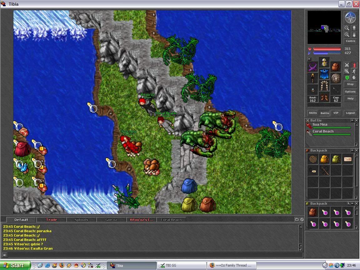Viewport: 360px width, 270px height.
Task: Minimize the first Backpack container window
Action: click(352, 150)
